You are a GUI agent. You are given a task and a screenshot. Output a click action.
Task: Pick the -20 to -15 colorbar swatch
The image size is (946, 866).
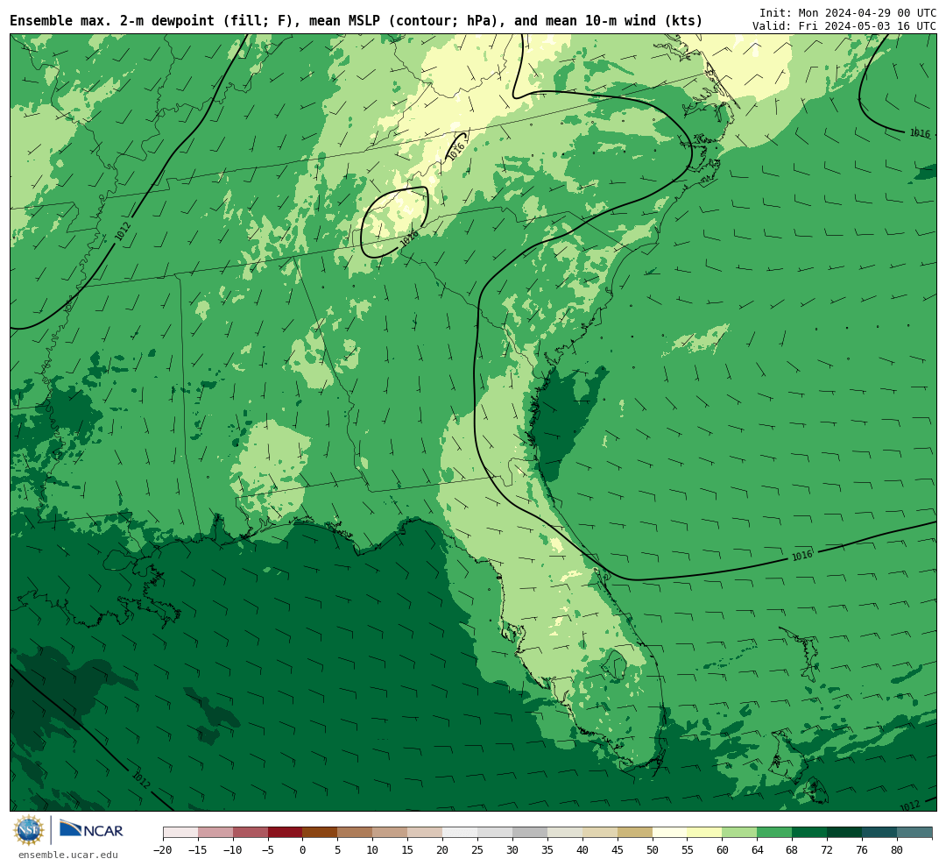coord(180,833)
